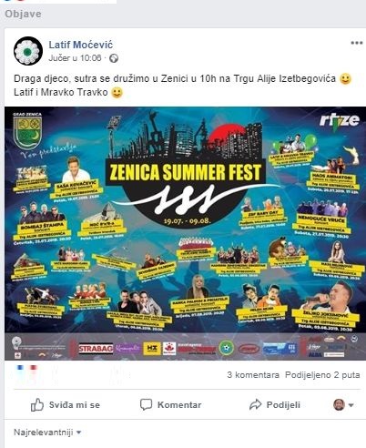Click the Podijeli share arrow icon
Viewport: 366px width, 448px height.
click(x=255, y=404)
